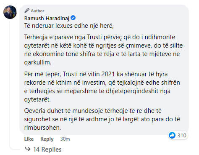199x155 pixels.
Task: Click the paragraph beginning "Tërheqja e parave"
Action: point(103,50)
